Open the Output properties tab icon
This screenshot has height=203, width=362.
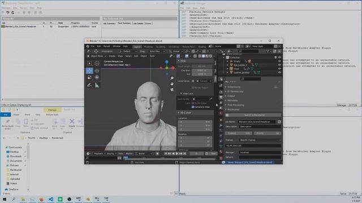[x=221, y=98]
